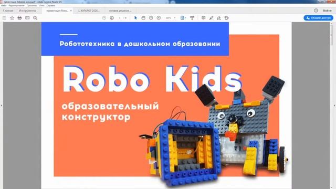The width and height of the screenshot is (336, 189).
Task: Select the highlight pen tool icon
Action: pos(211,18)
